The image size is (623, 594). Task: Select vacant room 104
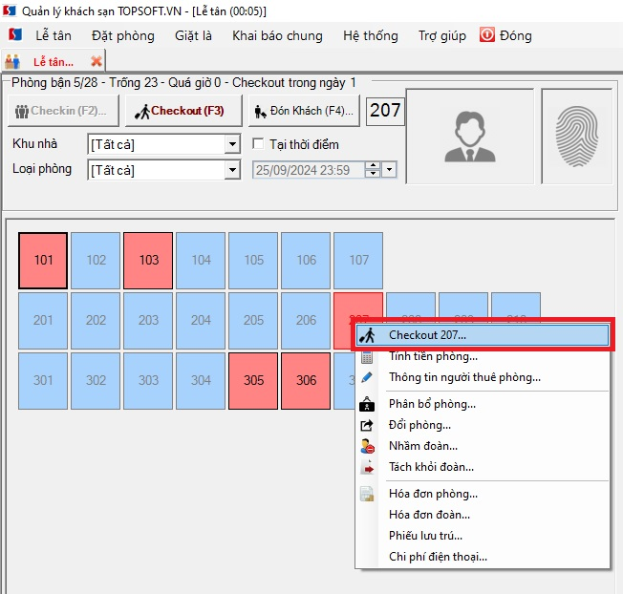point(201,261)
